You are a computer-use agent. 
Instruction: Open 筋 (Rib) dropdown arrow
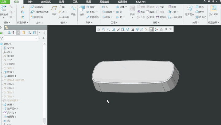tap(124, 17)
